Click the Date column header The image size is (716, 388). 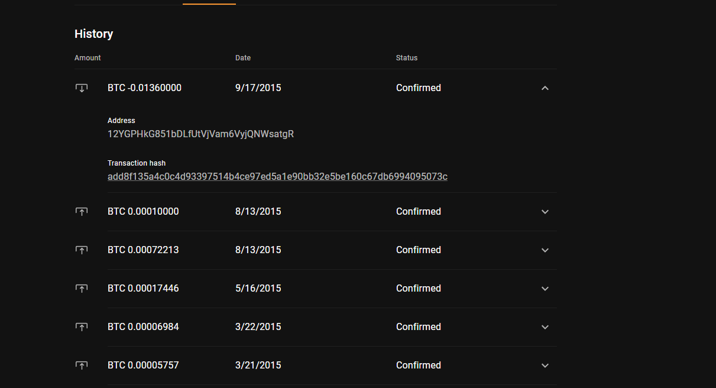coord(243,58)
